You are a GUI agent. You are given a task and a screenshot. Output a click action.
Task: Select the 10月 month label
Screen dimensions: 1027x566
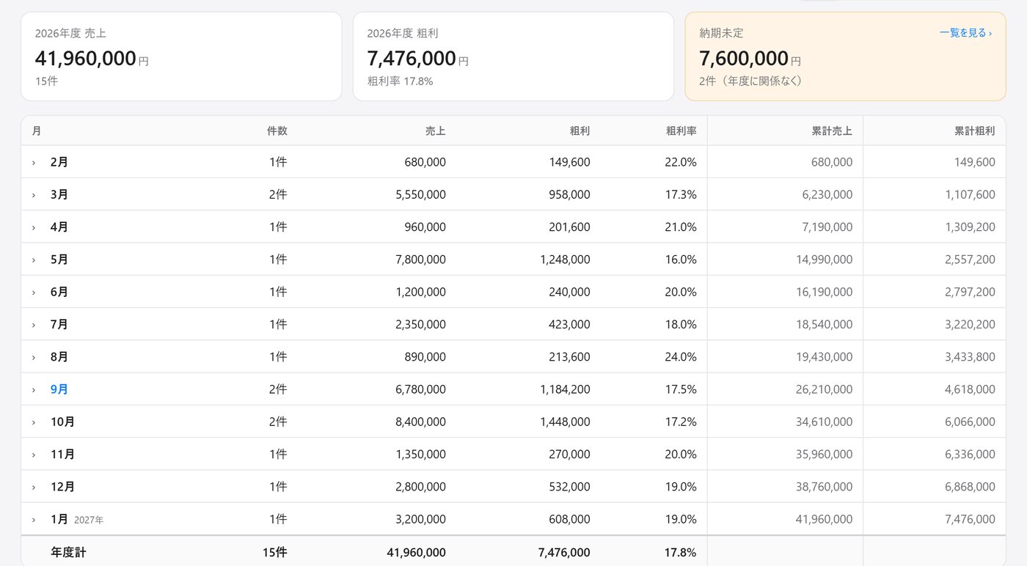click(x=62, y=422)
